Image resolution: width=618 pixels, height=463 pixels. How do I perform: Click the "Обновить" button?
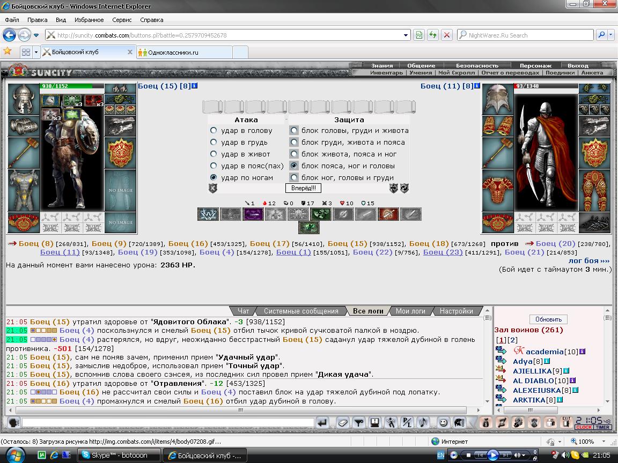point(548,319)
